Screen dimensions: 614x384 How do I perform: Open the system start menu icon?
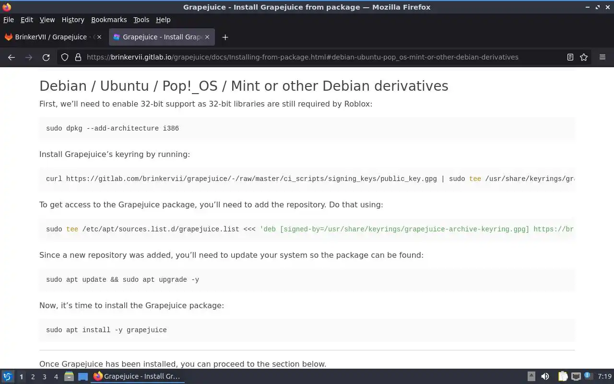pyautogui.click(x=7, y=376)
